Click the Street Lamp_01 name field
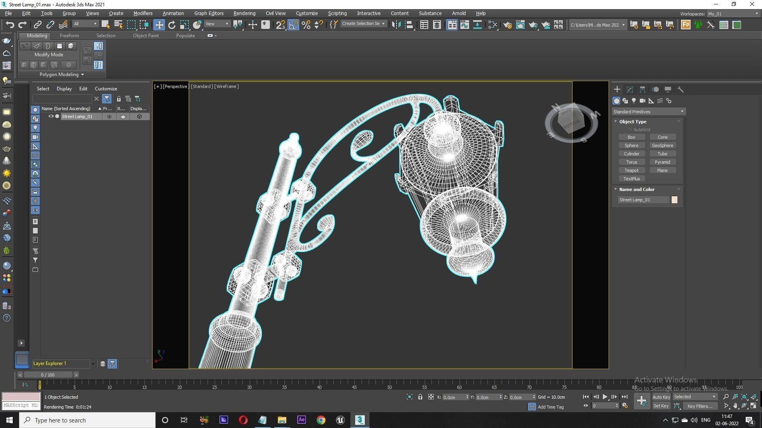Screen dimensions: 762x428 click(643, 200)
